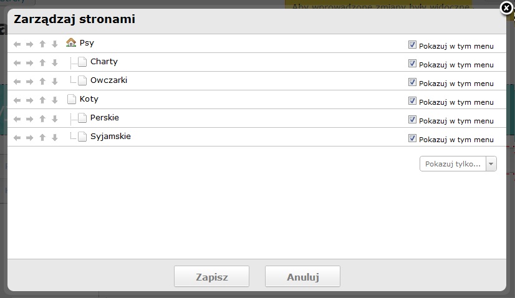Move Syjamskie up with the up arrow
Screen dimensions: 515x298
42,138
